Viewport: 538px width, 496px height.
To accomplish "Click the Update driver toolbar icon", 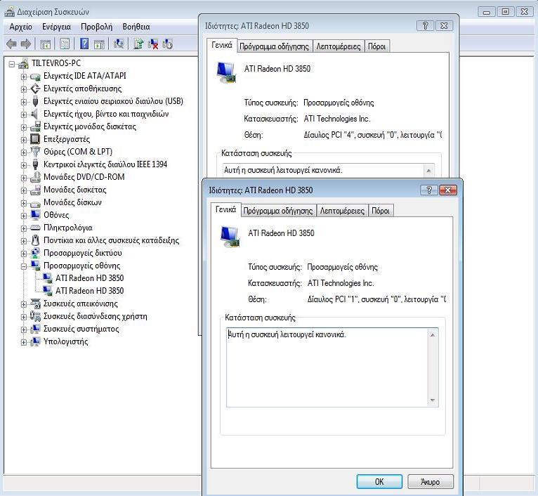I will click(138, 44).
